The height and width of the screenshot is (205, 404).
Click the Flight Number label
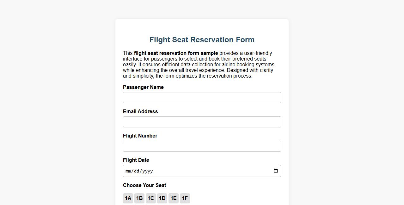click(x=140, y=136)
